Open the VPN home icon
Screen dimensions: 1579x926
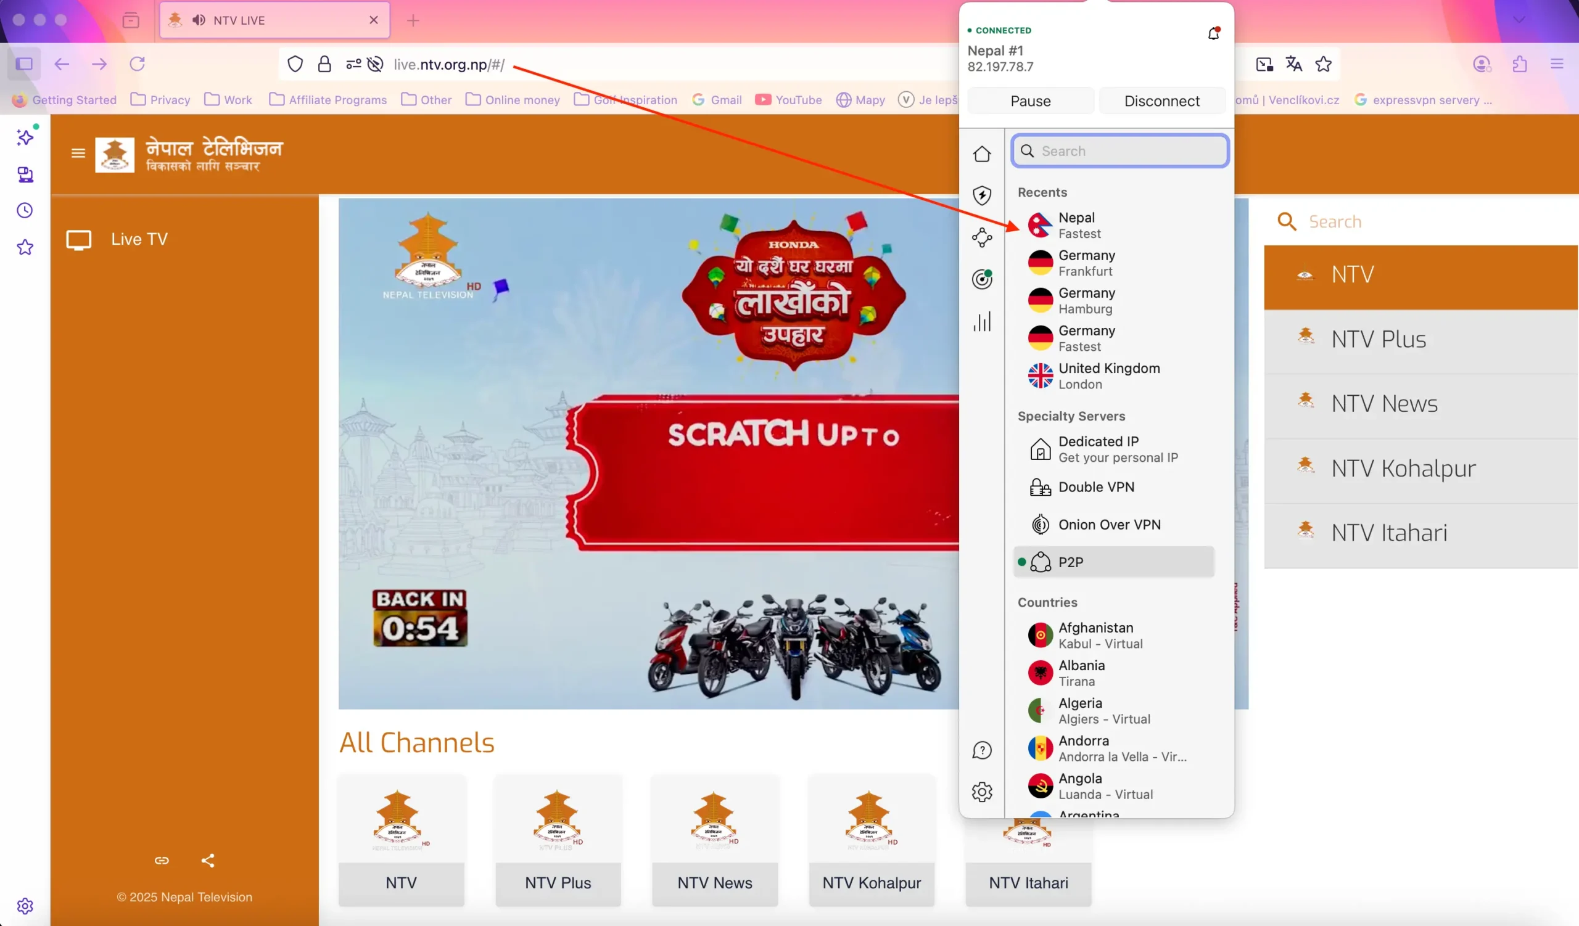pos(982,154)
